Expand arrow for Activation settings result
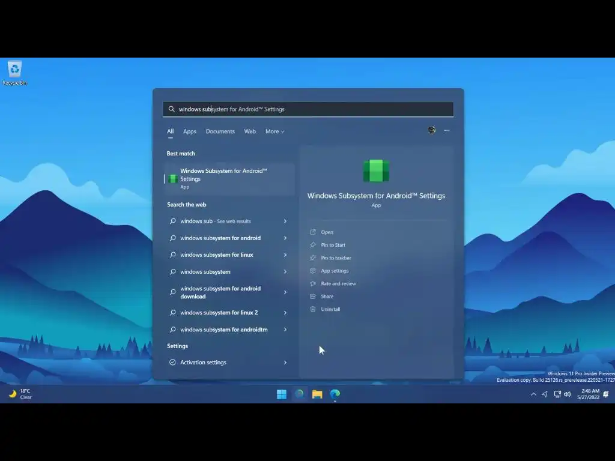 click(x=285, y=363)
